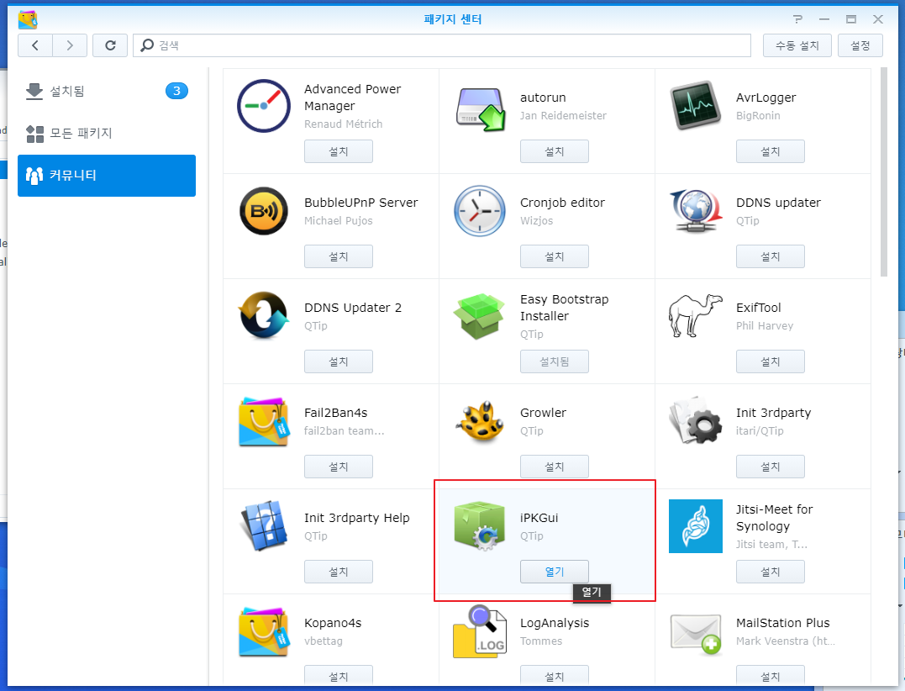Image resolution: width=905 pixels, height=691 pixels.
Task: Click the Package Center logo icon
Action: point(27,19)
